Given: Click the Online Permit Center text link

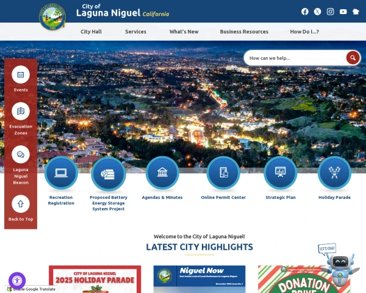Looking at the screenshot, I should (x=223, y=197).
